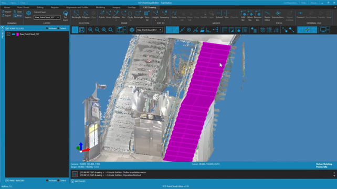The height and width of the screenshot is (189, 337).
Task: Expand the Polyline tool dropdown arrow
Action: coord(116,20)
